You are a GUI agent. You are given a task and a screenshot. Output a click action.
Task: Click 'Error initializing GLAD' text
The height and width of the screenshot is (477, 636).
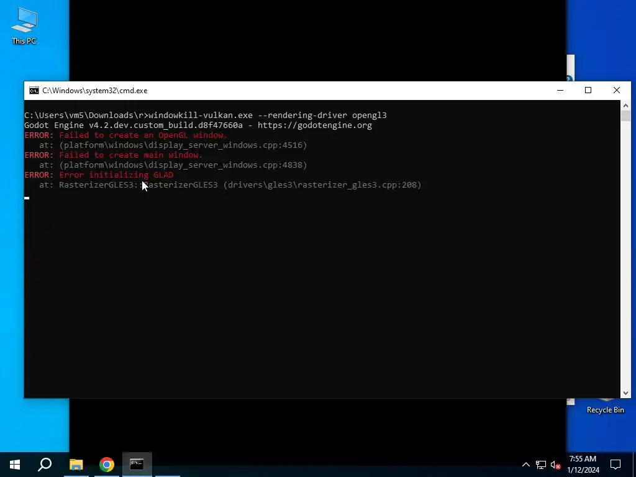coord(116,175)
